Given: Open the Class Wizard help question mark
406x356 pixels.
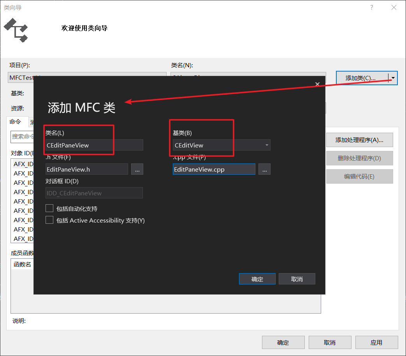Looking at the screenshot, I should pyautogui.click(x=372, y=7).
